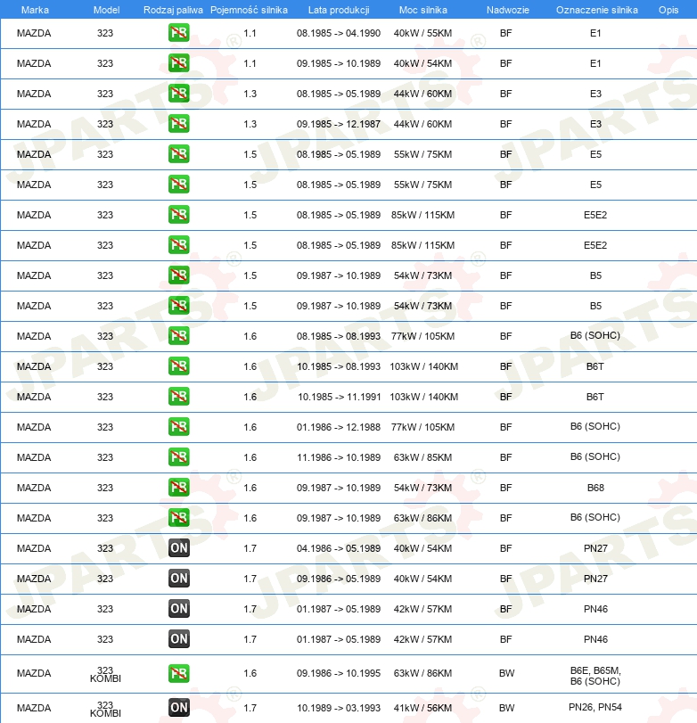Click engine code B6T in the 10.1985 -> 11.1991 row

pyautogui.click(x=595, y=397)
